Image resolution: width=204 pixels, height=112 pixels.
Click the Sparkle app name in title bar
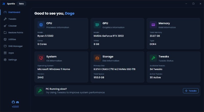(x=11, y=4)
